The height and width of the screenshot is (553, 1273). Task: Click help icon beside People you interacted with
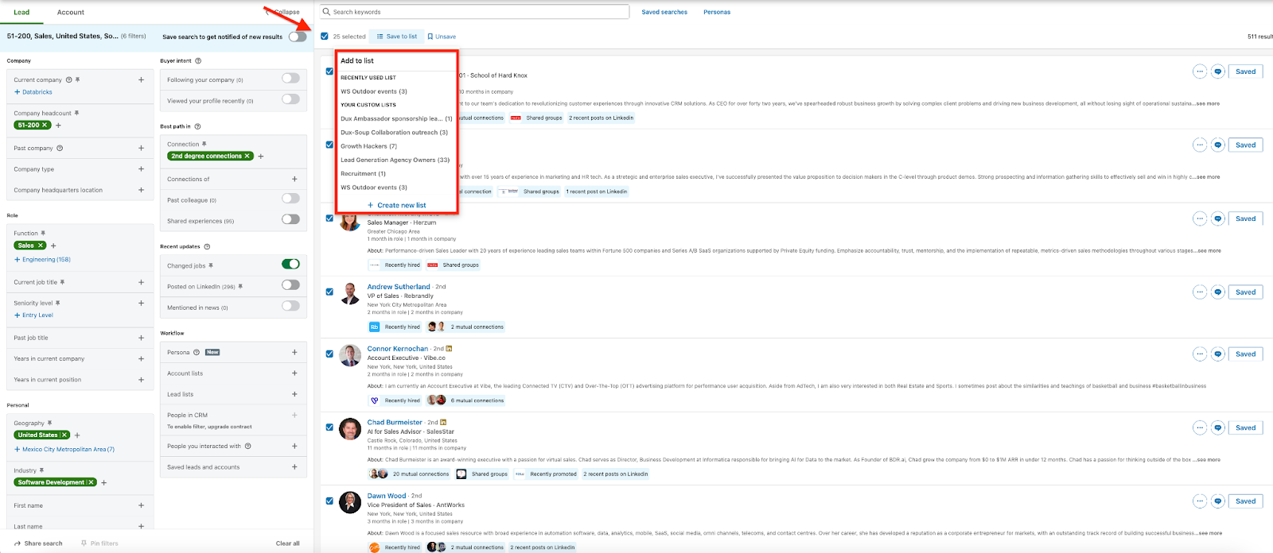click(248, 446)
